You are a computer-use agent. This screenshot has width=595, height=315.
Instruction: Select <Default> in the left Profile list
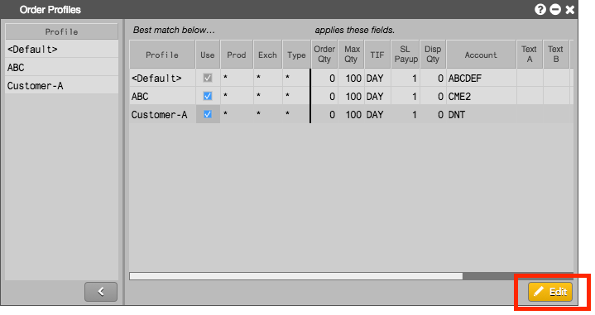click(x=61, y=50)
